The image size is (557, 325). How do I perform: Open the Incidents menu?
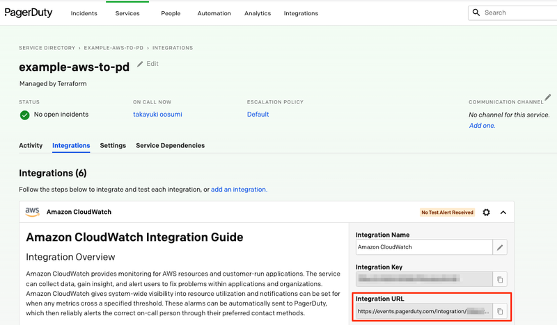(x=84, y=13)
